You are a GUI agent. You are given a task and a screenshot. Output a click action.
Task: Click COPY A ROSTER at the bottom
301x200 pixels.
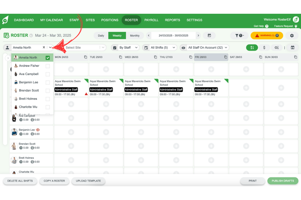54,181
